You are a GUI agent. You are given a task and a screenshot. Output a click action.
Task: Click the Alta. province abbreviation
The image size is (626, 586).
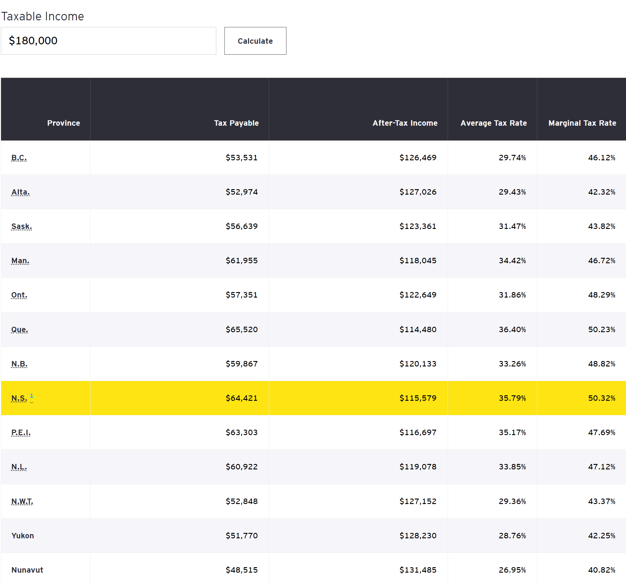point(20,192)
